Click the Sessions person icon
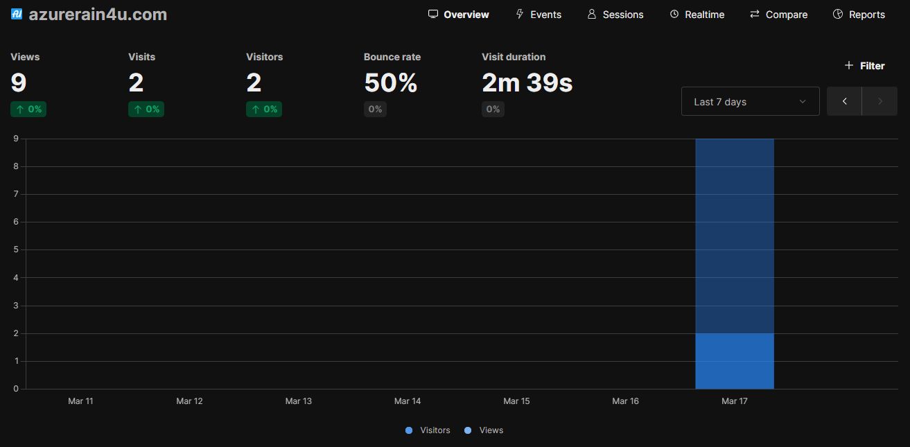Viewport: 910px width, 447px height. tap(592, 14)
